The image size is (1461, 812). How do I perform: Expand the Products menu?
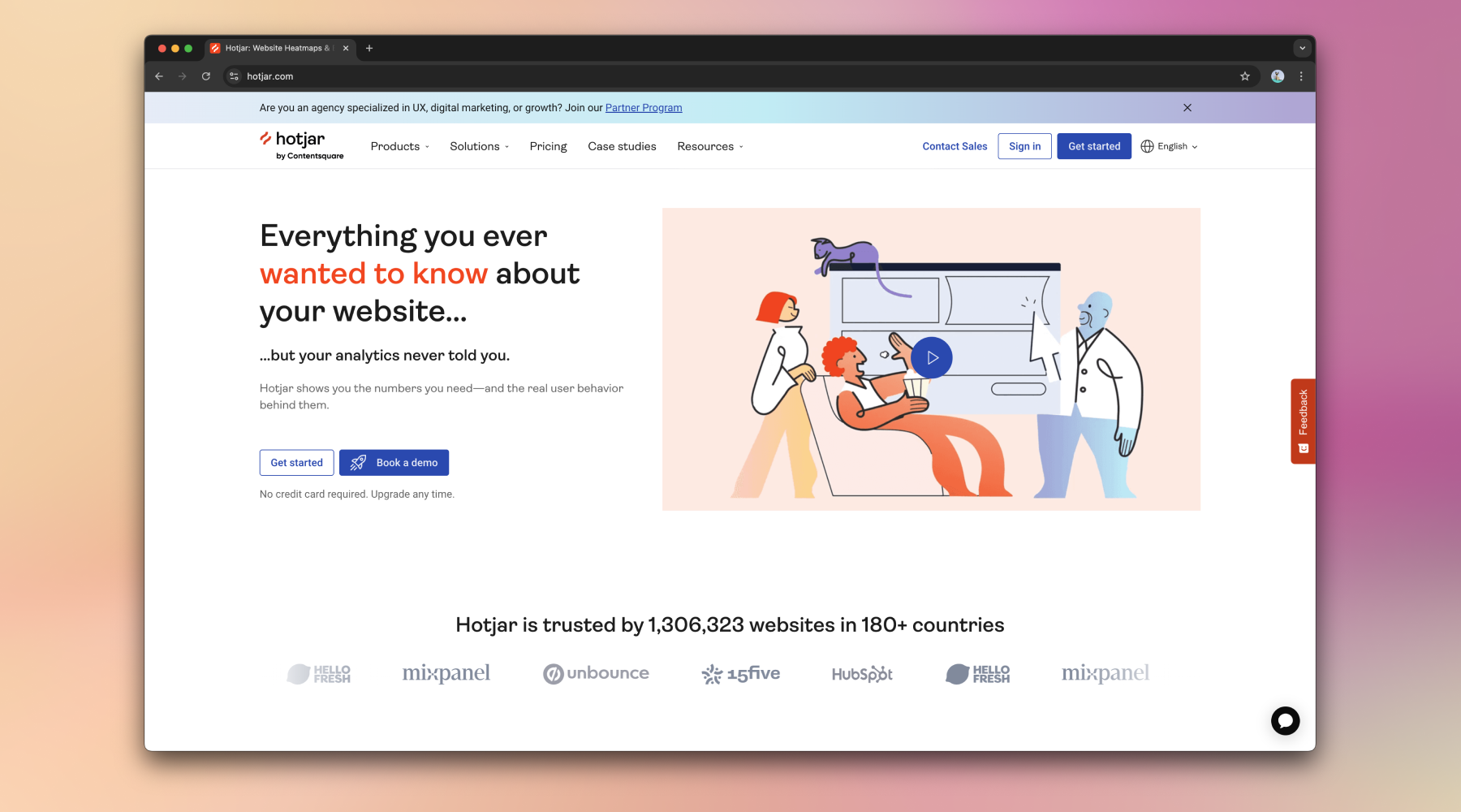click(x=400, y=146)
